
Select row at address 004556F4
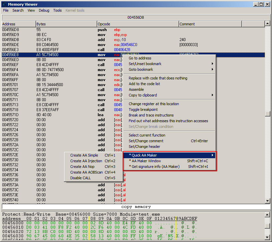click(x=133, y=70)
